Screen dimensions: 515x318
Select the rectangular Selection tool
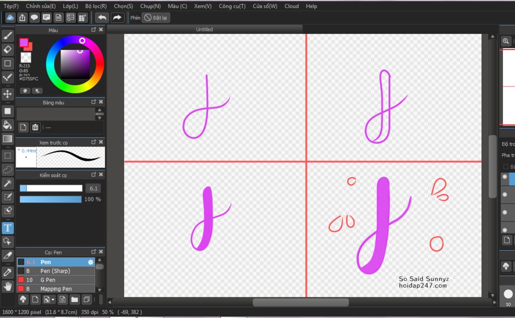coord(8,156)
